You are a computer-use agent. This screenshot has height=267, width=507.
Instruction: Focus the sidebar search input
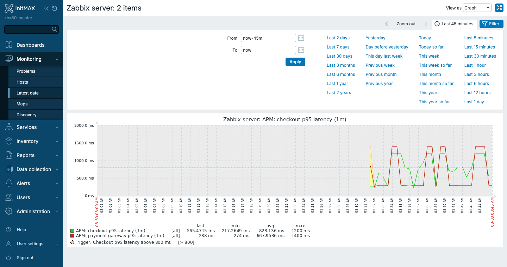pos(31,30)
